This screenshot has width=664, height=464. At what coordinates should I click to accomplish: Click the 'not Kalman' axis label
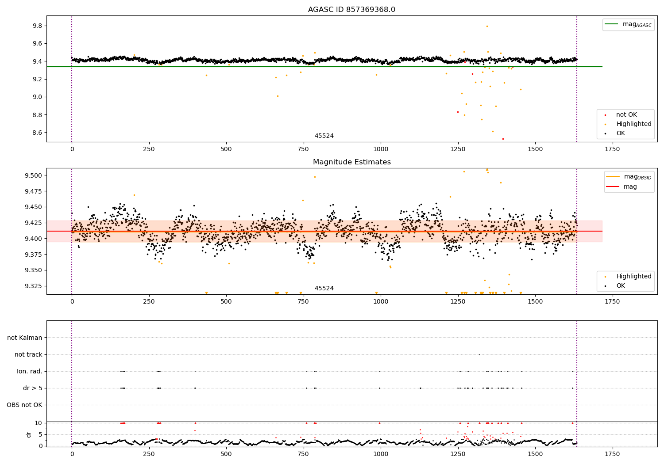25,338
